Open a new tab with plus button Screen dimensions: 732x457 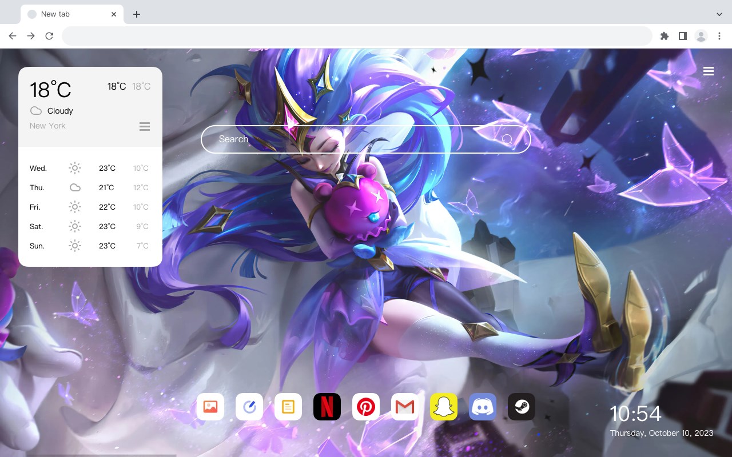(x=136, y=14)
